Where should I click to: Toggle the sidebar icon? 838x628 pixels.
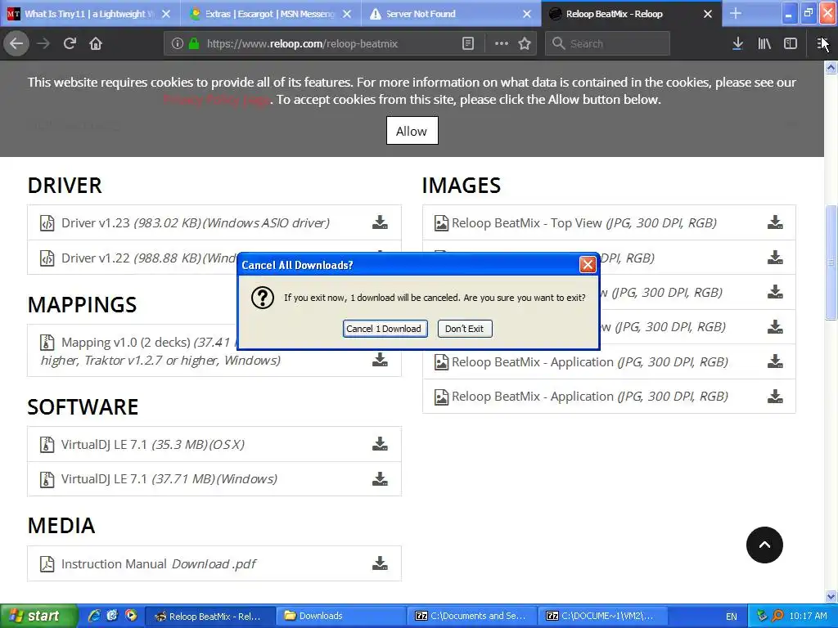point(791,44)
